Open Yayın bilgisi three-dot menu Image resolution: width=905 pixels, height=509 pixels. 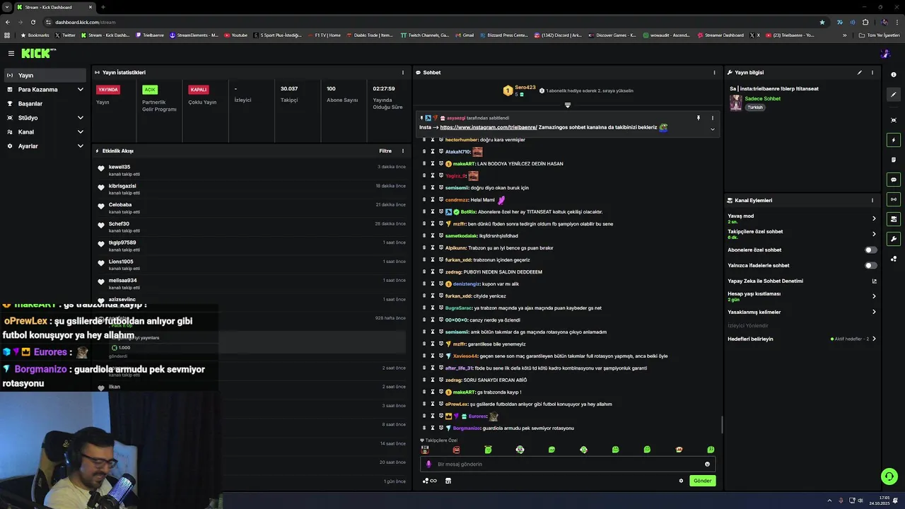[x=872, y=72]
